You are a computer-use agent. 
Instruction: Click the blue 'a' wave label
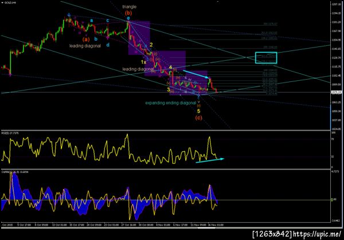coord(92,21)
